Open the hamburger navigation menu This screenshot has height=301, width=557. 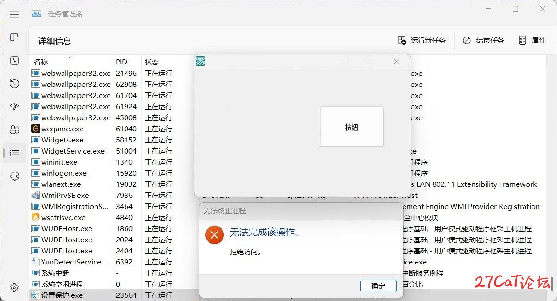(x=14, y=14)
